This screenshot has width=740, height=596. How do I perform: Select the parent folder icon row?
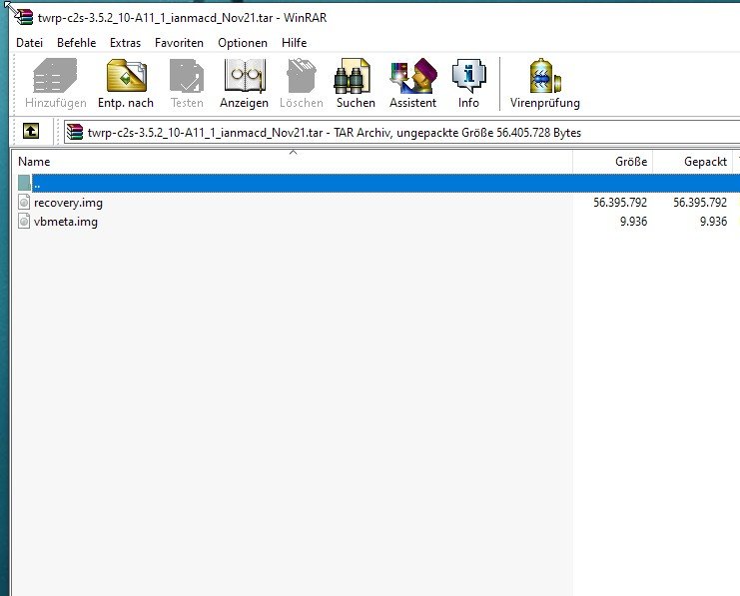25,183
